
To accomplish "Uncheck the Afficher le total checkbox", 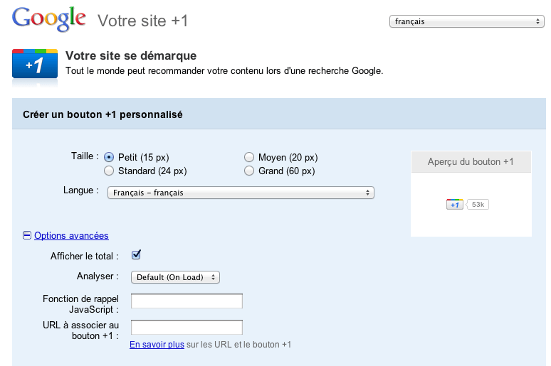I will point(137,254).
